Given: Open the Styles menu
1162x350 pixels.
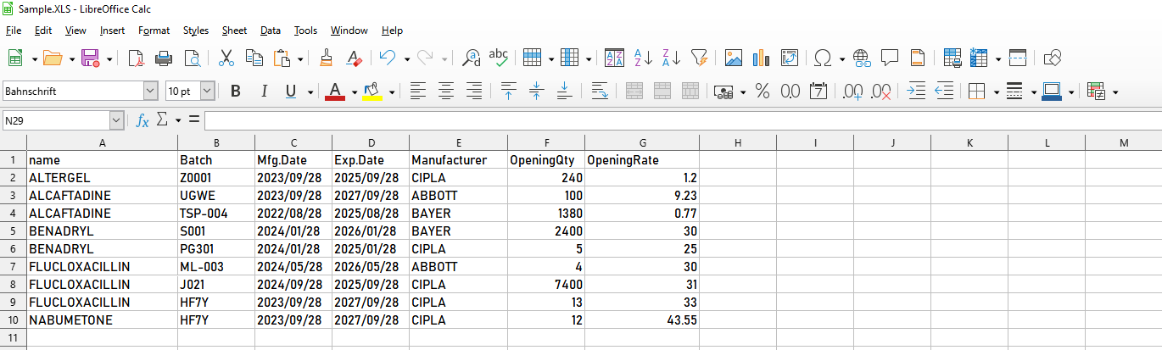Looking at the screenshot, I should [196, 31].
